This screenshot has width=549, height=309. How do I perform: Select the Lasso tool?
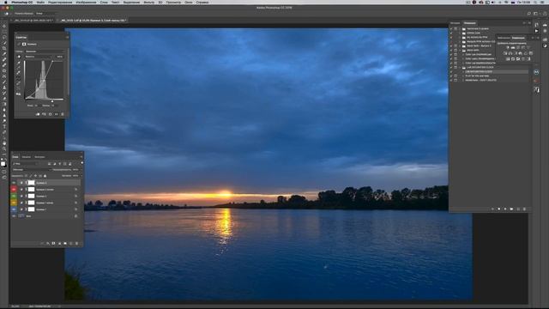[x=4, y=37]
